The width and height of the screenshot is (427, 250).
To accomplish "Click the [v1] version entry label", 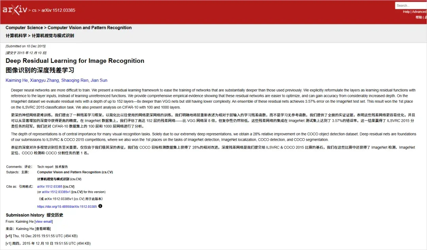I will tap(8, 236).
